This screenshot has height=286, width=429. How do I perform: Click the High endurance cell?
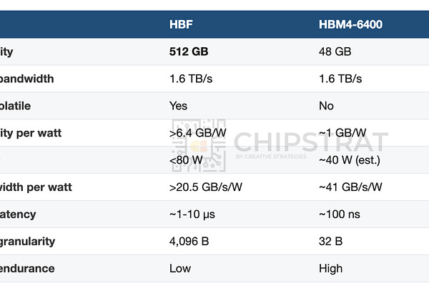[x=330, y=268]
